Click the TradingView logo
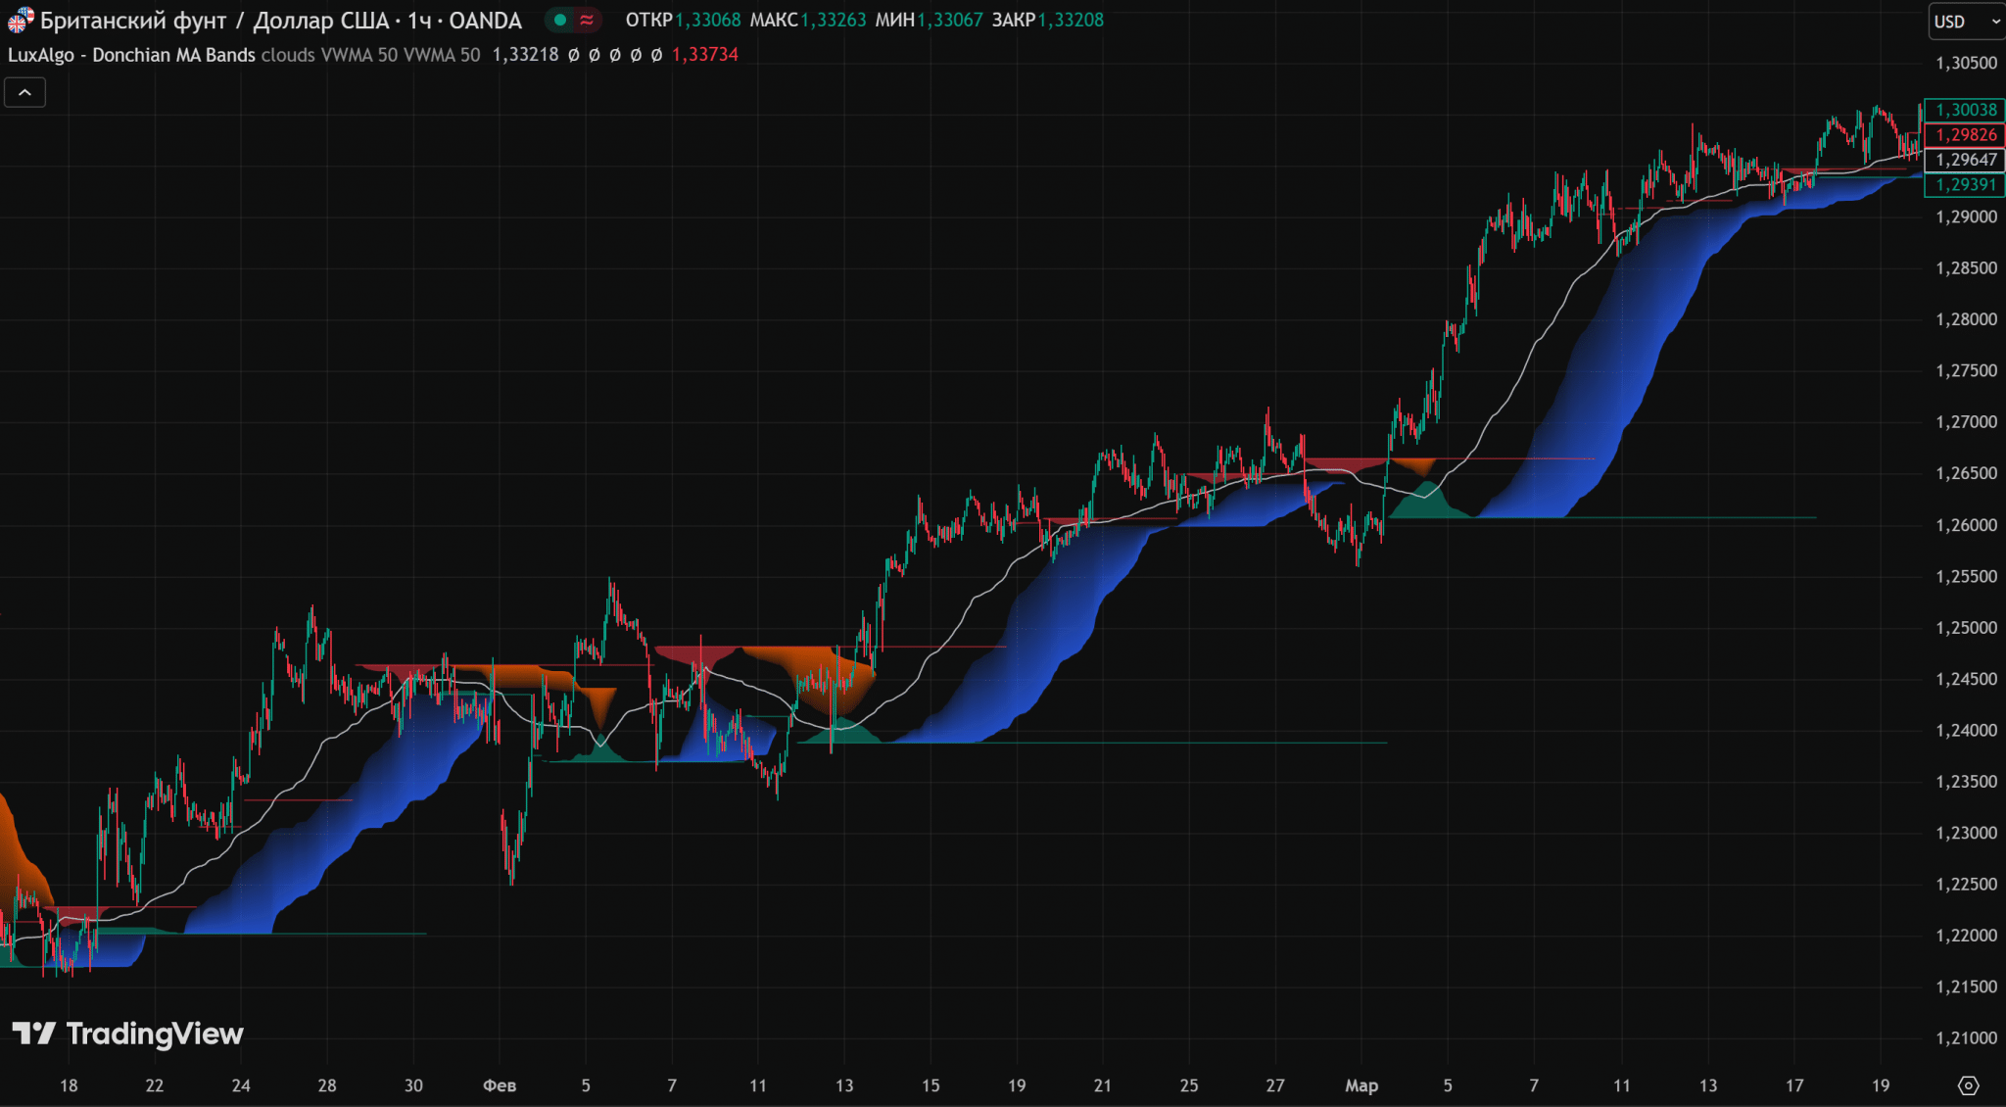 coord(127,1034)
